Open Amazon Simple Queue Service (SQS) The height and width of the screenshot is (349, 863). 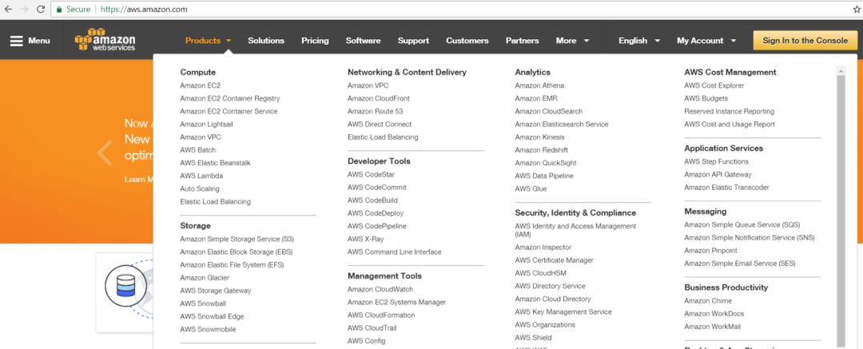pyautogui.click(x=742, y=224)
